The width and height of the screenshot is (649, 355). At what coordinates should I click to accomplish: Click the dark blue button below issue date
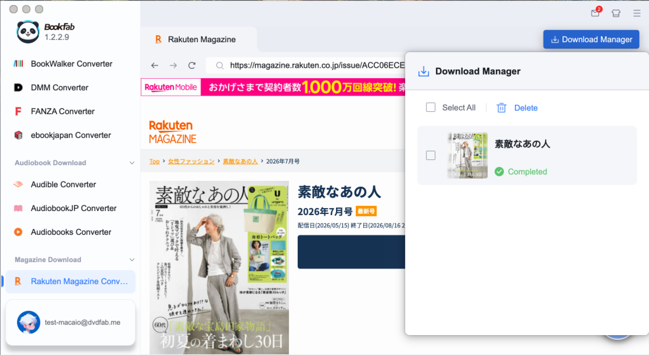(x=351, y=252)
